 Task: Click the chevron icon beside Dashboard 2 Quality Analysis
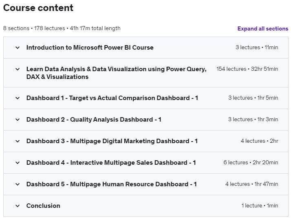click(x=18, y=120)
